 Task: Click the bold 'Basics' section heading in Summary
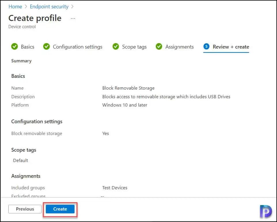click(18, 76)
